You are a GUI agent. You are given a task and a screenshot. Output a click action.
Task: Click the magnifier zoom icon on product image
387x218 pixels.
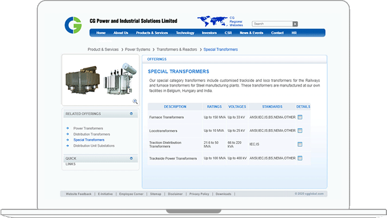click(x=135, y=101)
